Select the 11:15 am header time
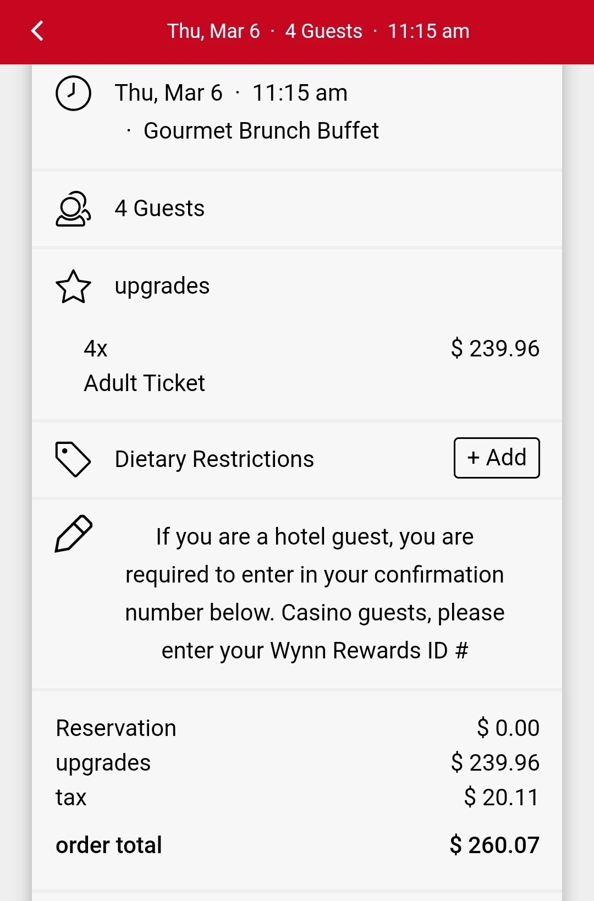594x901 pixels. (x=428, y=31)
